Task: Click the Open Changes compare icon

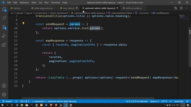Action: (175, 8)
